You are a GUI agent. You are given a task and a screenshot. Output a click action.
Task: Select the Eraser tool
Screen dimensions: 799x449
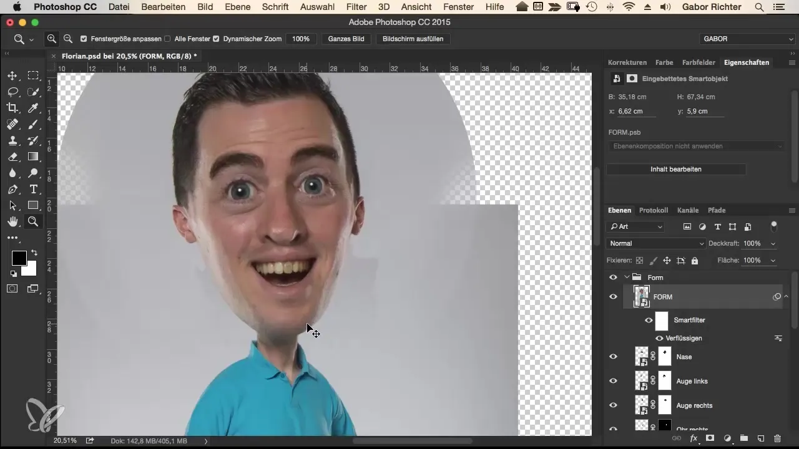click(x=12, y=157)
